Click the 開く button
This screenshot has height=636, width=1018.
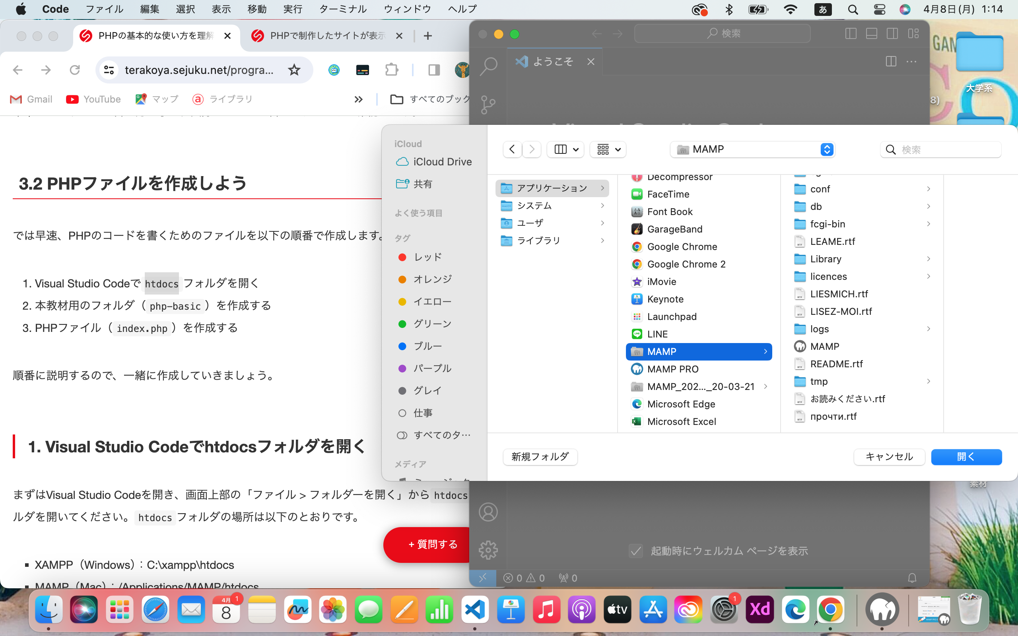point(966,457)
